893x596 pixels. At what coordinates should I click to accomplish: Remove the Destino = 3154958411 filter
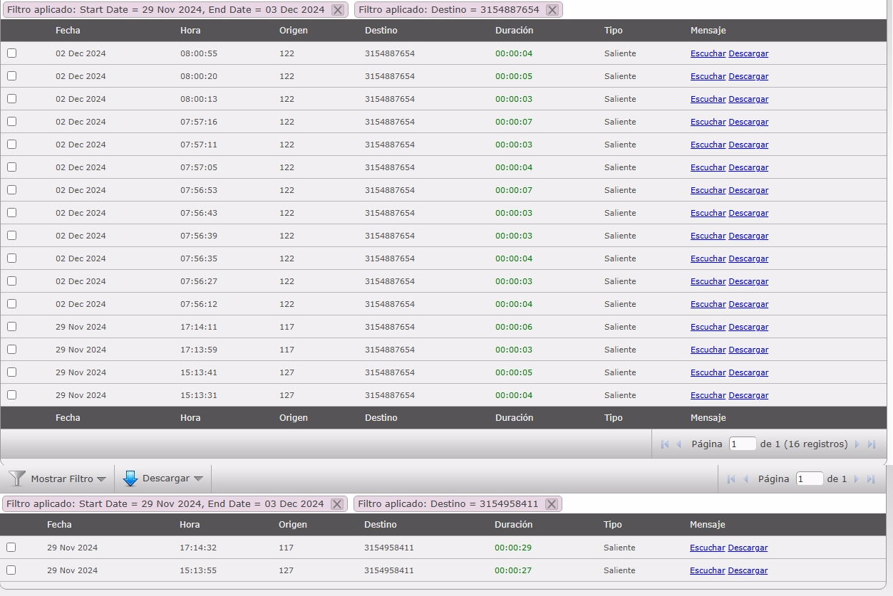tap(551, 504)
